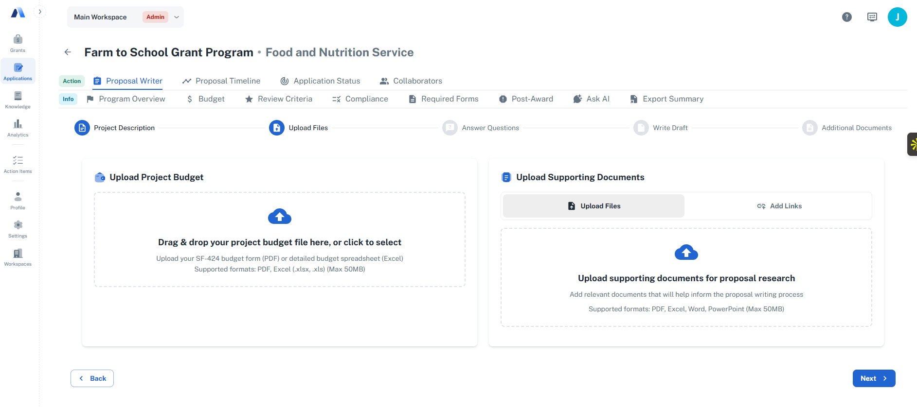Click the Next button
Image resolution: width=917 pixels, height=407 pixels.
(x=873, y=378)
